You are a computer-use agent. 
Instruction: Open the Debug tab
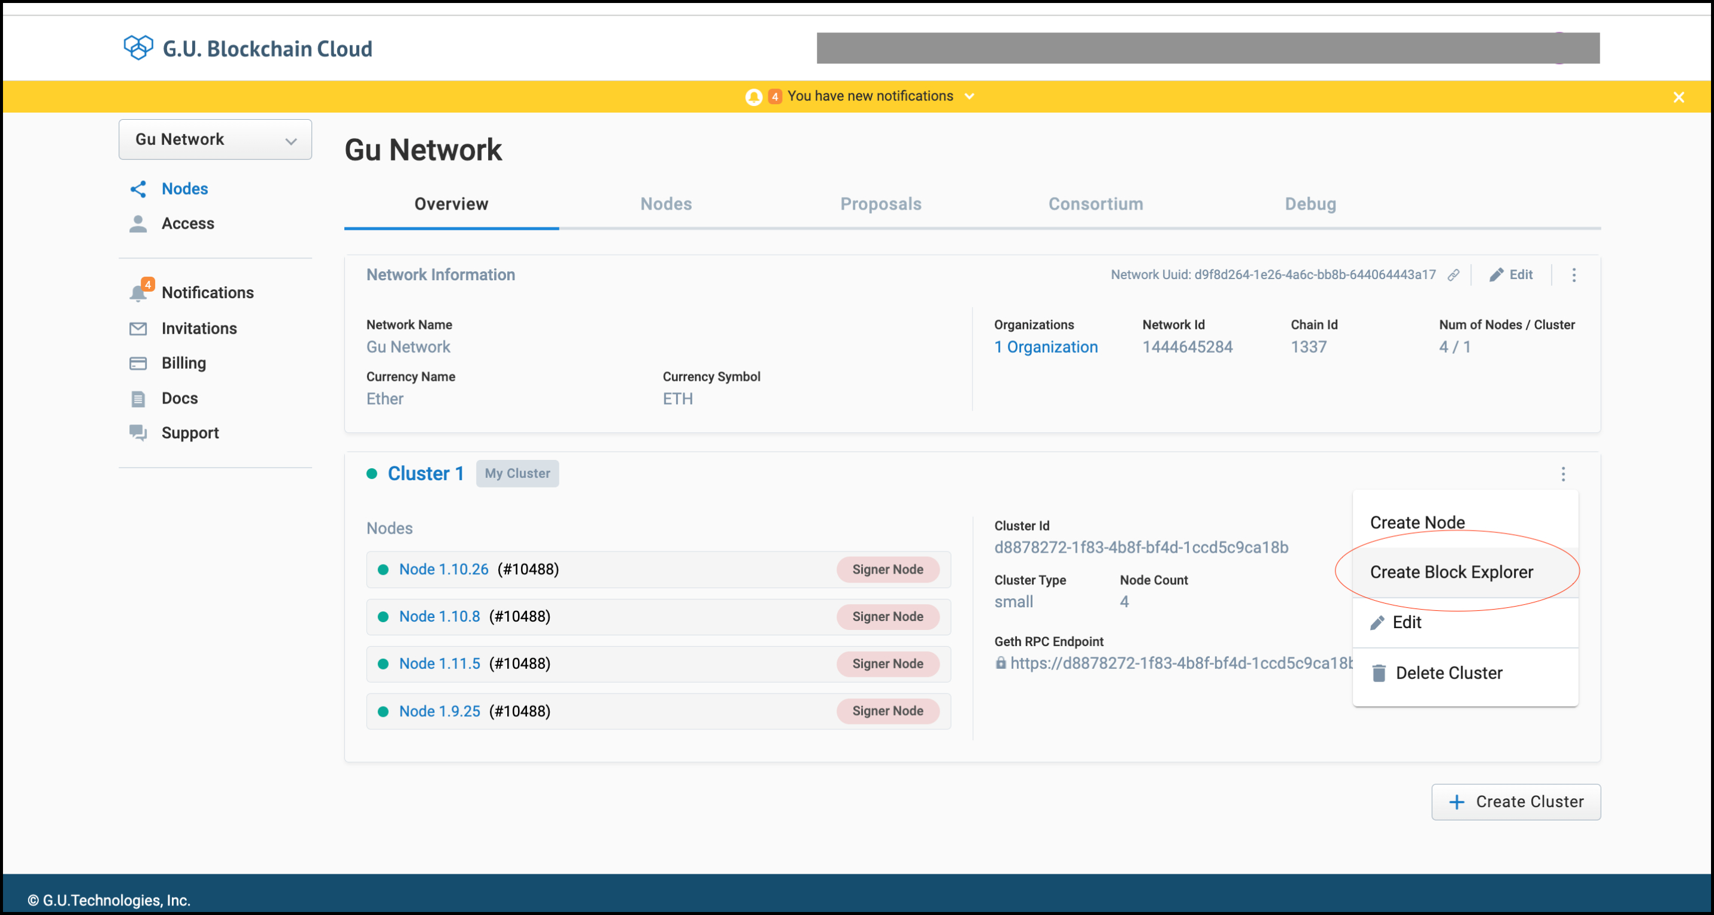pos(1310,204)
